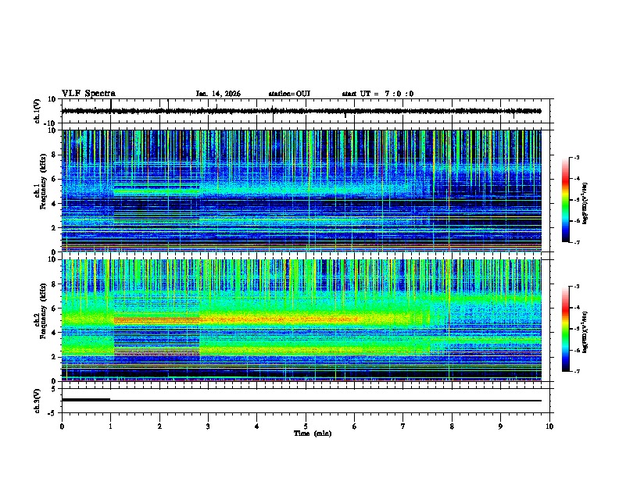Click the "-7" label on ch.2 colorbar
The image size is (619, 478).
tap(576, 371)
